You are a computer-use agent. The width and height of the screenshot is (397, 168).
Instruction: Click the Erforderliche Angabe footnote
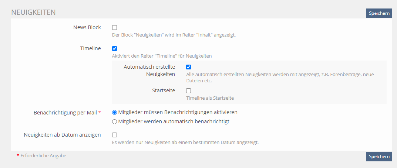43,156
